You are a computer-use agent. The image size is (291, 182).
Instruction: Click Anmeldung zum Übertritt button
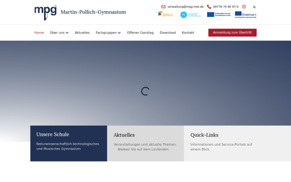(x=232, y=33)
